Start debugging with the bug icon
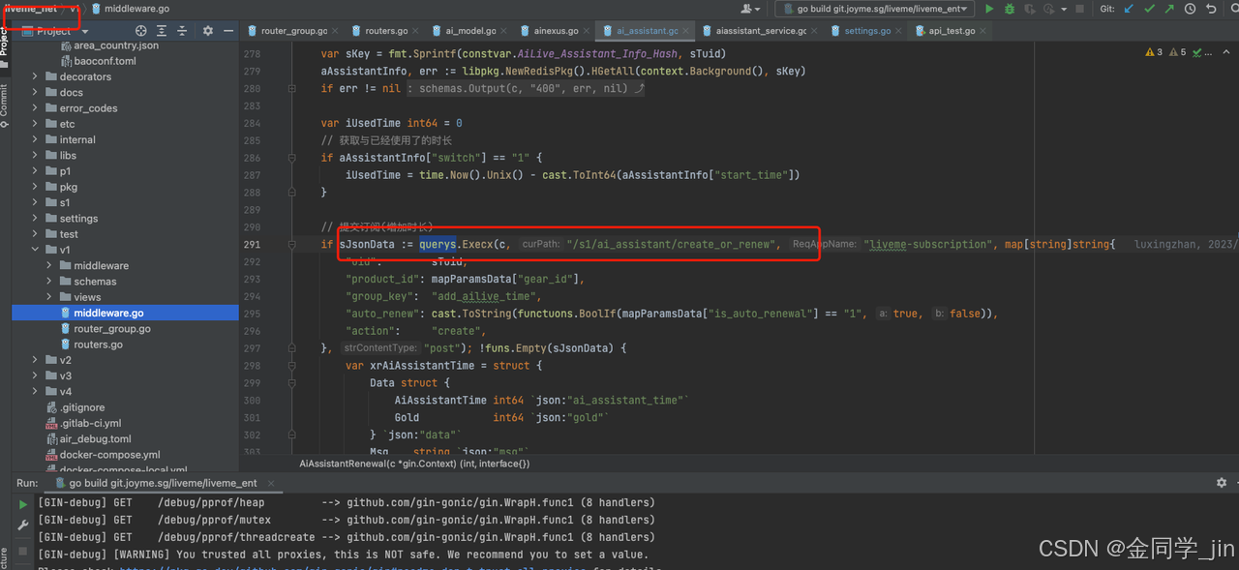This screenshot has height=570, width=1239. coord(1010,9)
